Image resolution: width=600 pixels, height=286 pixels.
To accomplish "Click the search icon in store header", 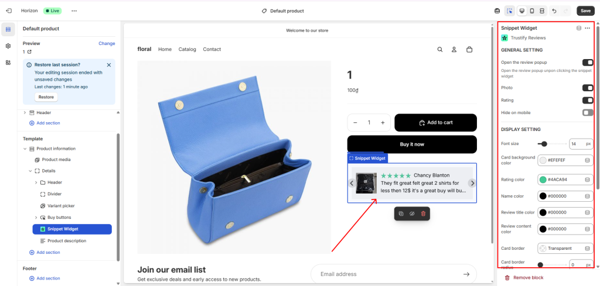I will [x=440, y=50].
